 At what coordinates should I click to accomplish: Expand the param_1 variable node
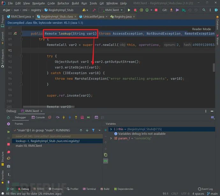pos(111,139)
